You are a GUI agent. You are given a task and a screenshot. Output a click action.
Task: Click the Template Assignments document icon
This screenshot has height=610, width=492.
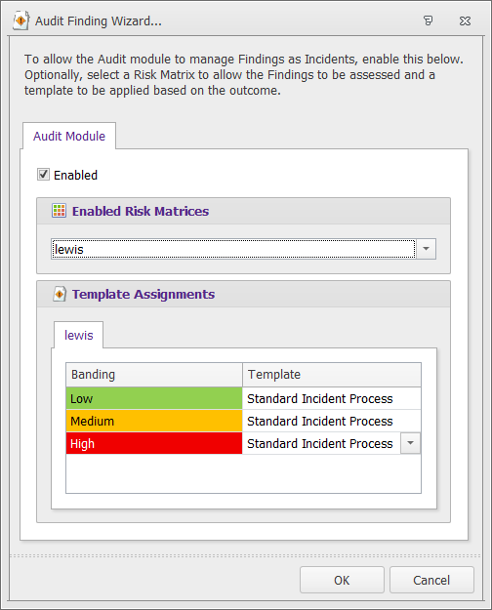60,294
